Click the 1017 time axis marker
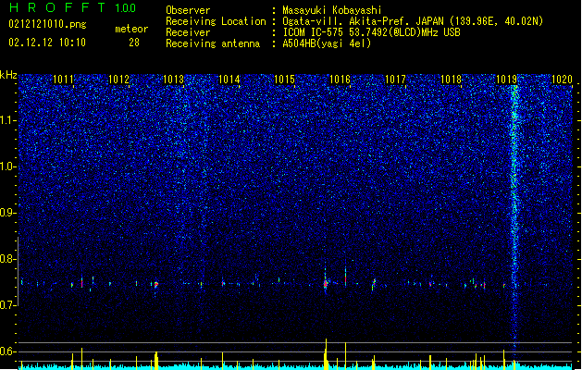Viewport: 582px width, 370px height. pyautogui.click(x=395, y=80)
